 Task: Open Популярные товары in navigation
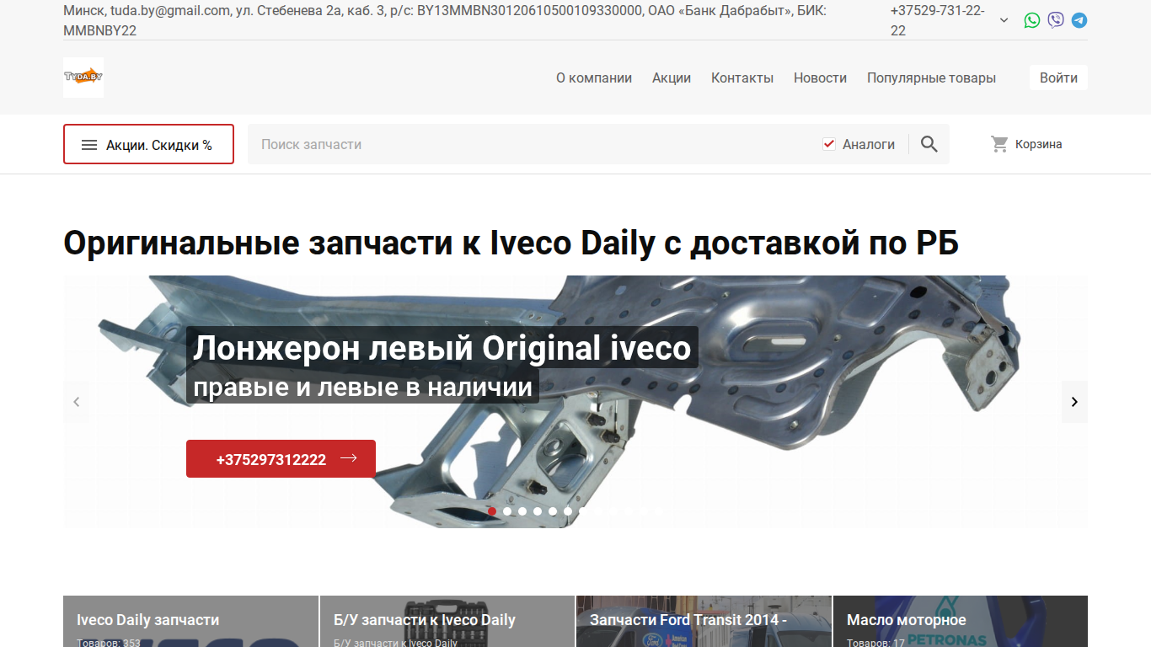(x=931, y=78)
